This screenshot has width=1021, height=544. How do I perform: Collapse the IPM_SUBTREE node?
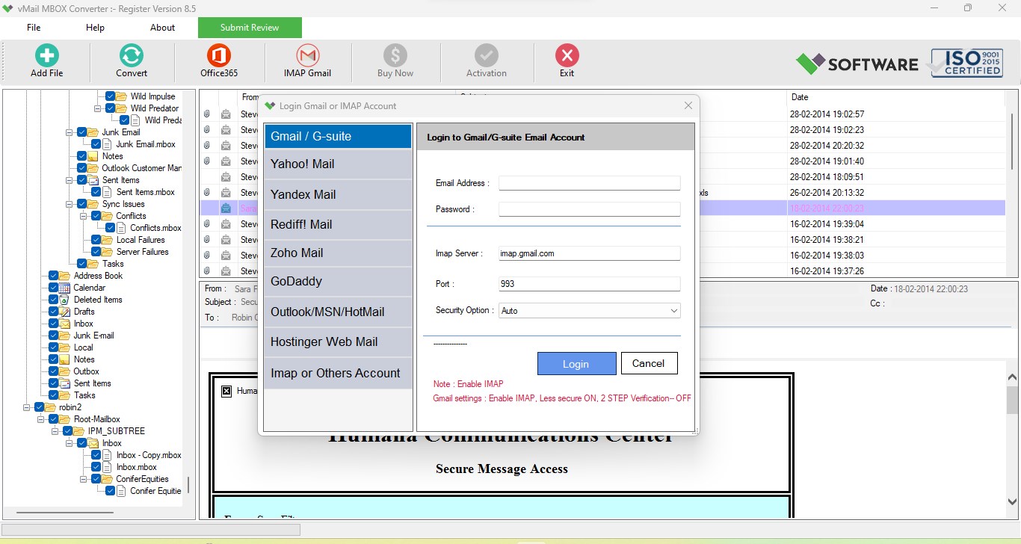[55, 431]
